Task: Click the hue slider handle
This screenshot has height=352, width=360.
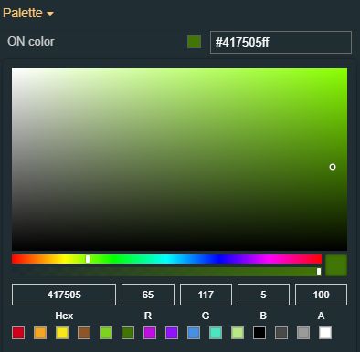Action: pyautogui.click(x=88, y=259)
